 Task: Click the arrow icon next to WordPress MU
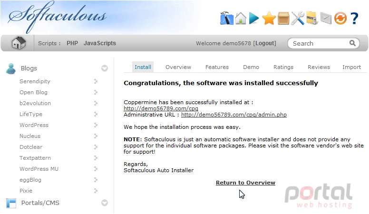[96, 169]
